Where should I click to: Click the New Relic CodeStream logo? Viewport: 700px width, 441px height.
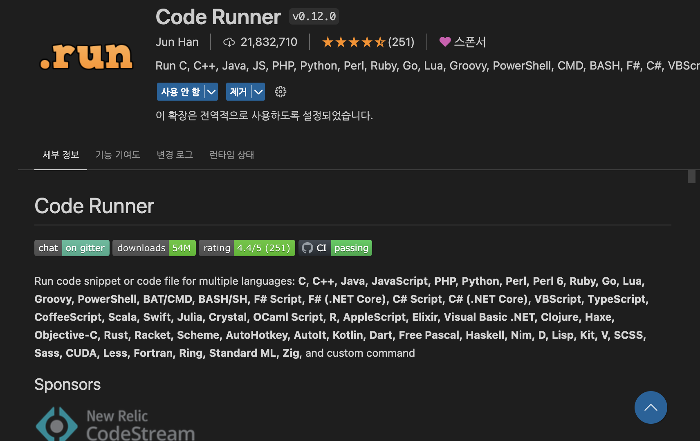click(x=116, y=424)
